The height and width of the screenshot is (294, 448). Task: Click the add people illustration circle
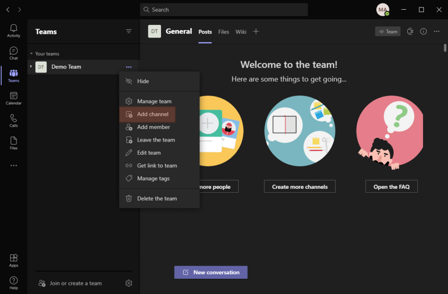(221, 131)
